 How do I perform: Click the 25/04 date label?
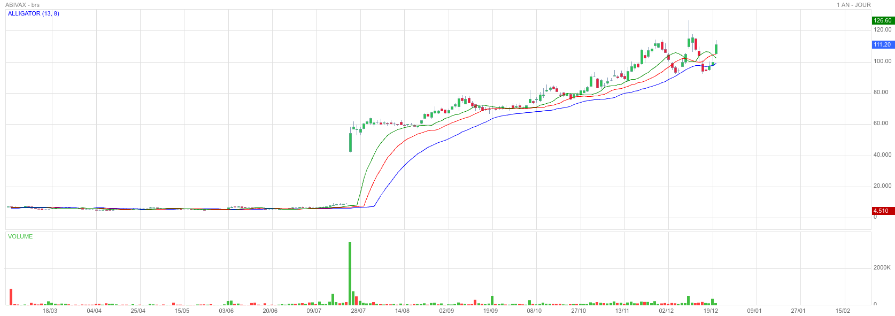pos(138,311)
